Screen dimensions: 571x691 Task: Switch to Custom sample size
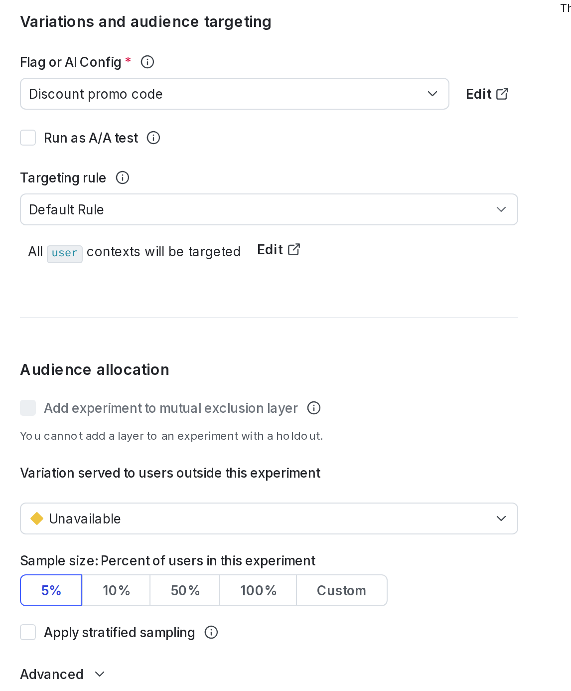pos(341,590)
